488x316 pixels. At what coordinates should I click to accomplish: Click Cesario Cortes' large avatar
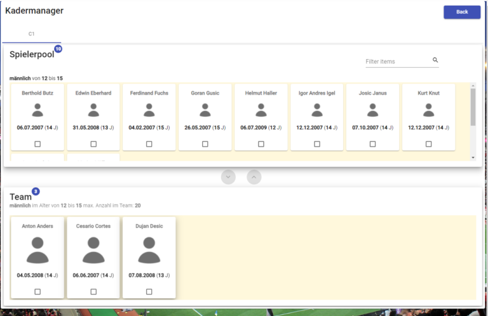click(x=93, y=250)
